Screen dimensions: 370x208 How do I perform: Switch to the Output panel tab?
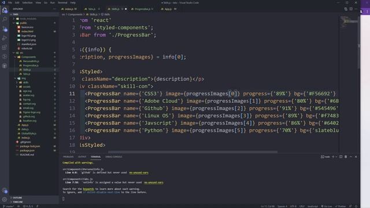tap(82, 157)
